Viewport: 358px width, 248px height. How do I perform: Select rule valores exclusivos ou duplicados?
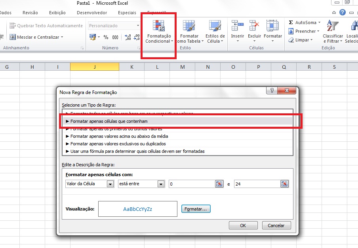pyautogui.click(x=178, y=144)
